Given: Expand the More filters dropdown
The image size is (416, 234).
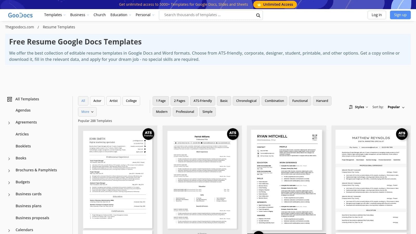Looking at the screenshot, I should [x=87, y=112].
